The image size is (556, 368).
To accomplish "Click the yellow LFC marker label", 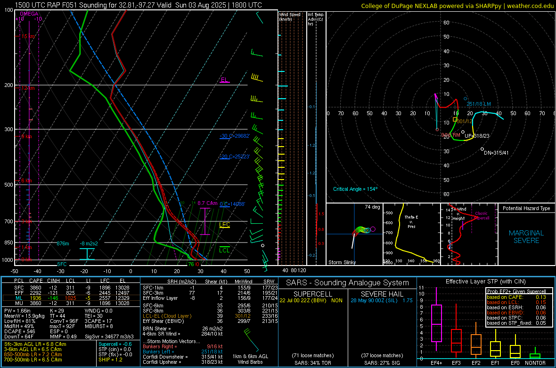I will tap(224, 225).
